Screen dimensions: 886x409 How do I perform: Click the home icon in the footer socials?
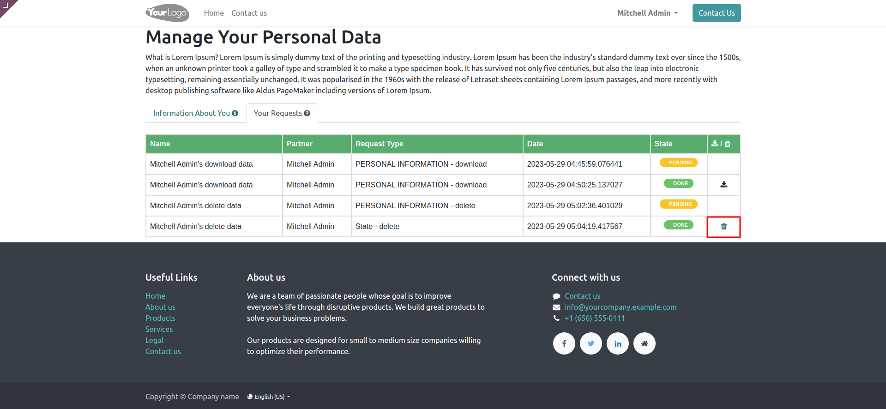[644, 343]
